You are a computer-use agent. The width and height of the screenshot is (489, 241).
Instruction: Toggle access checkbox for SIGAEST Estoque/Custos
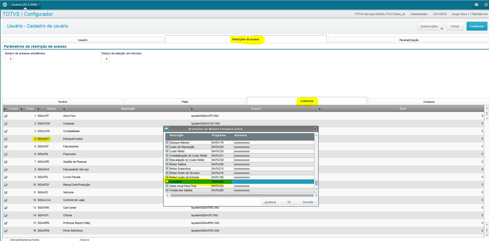[6, 139]
